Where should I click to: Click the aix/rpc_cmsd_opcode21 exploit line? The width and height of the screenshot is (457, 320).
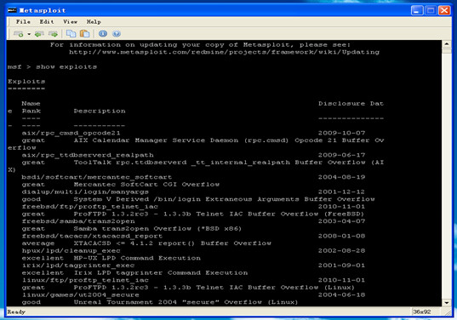click(71, 133)
